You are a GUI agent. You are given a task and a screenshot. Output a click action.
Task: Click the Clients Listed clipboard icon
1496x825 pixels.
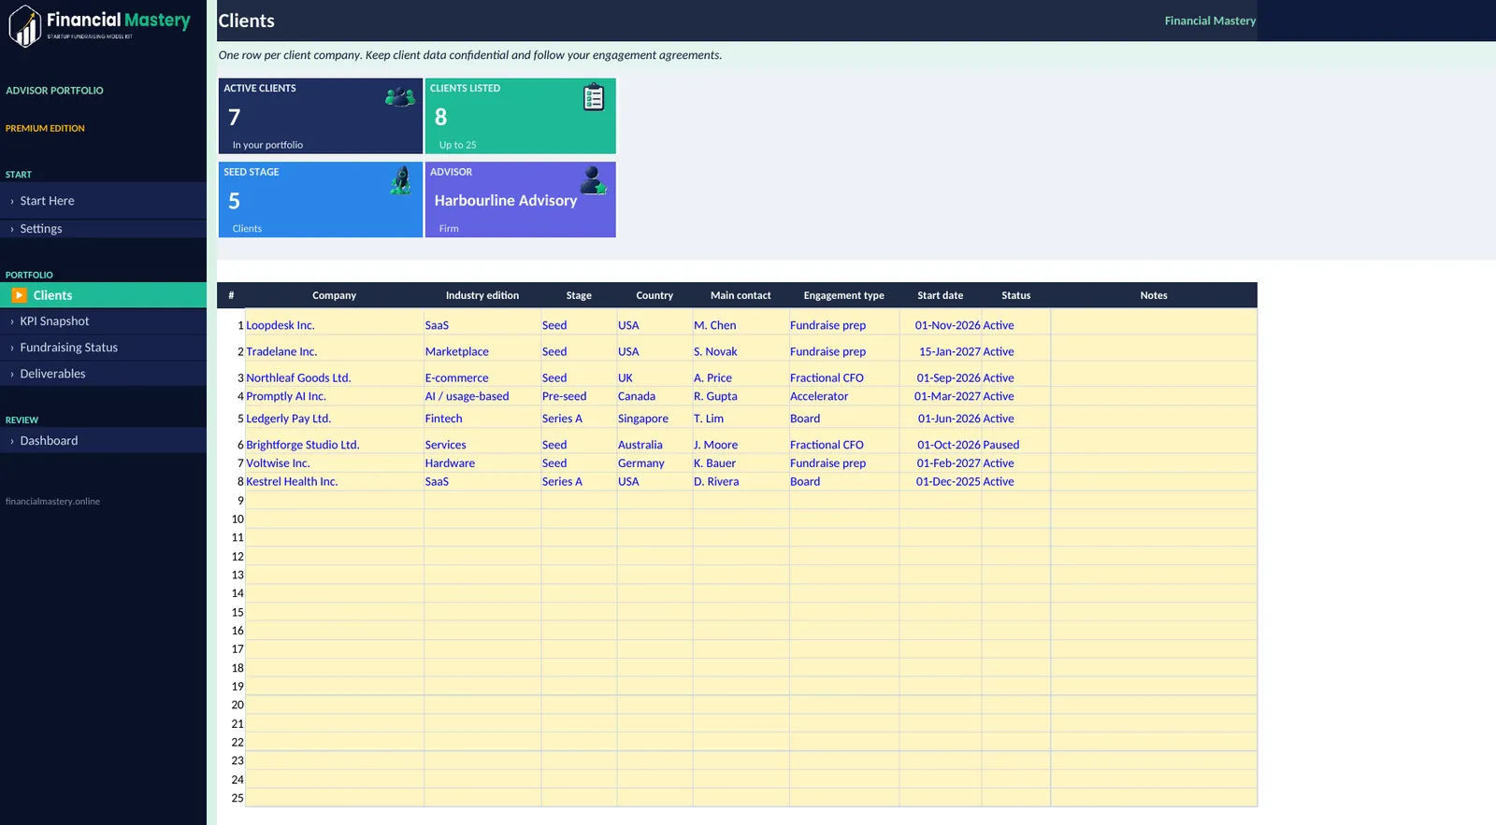click(x=594, y=97)
